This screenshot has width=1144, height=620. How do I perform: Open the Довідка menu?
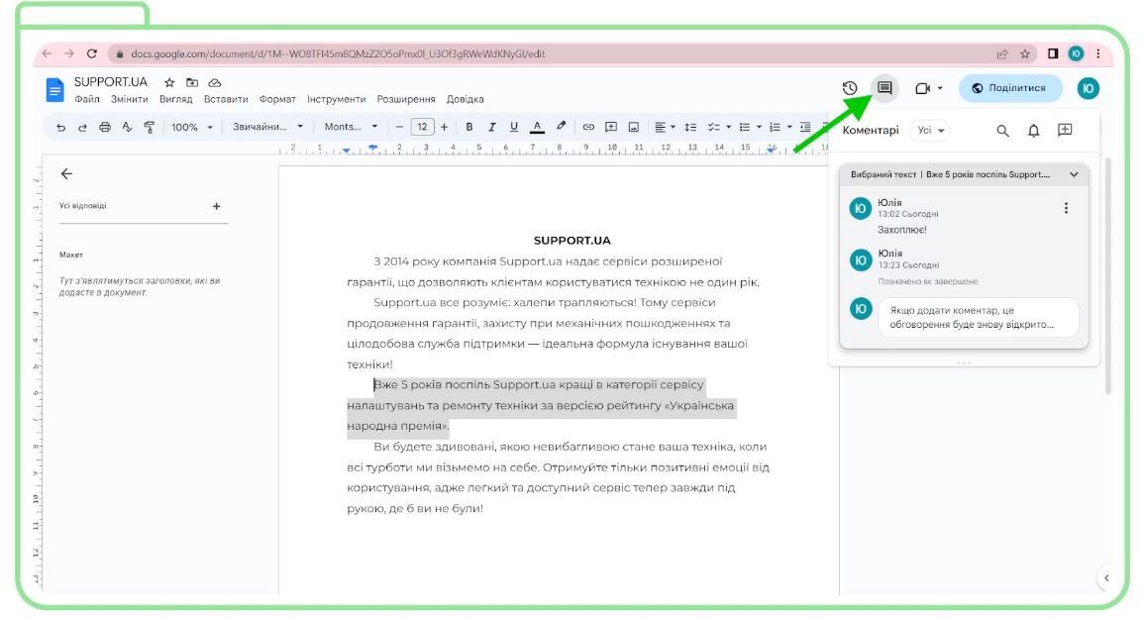point(465,99)
